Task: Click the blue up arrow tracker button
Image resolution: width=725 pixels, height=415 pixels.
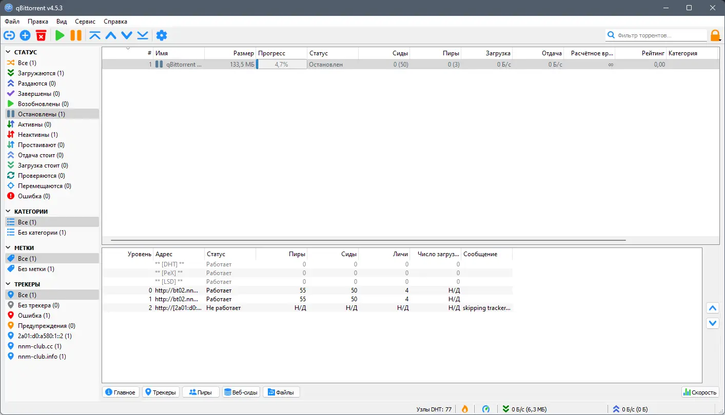Action: click(712, 308)
